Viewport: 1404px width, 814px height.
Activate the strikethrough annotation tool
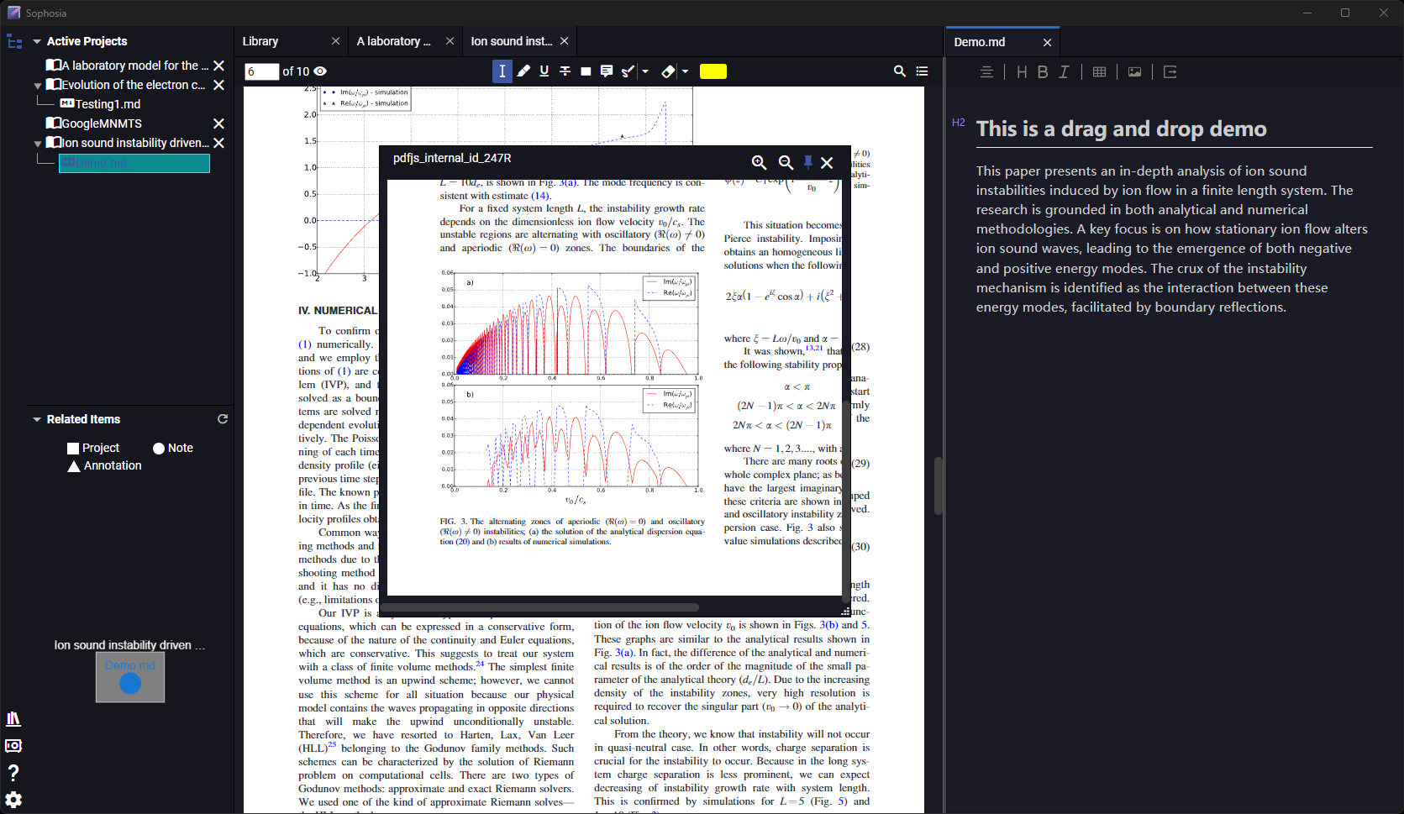tap(565, 71)
